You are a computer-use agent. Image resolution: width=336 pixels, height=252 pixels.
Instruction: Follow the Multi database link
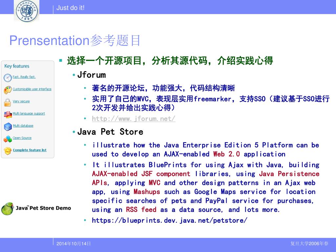point(23,126)
